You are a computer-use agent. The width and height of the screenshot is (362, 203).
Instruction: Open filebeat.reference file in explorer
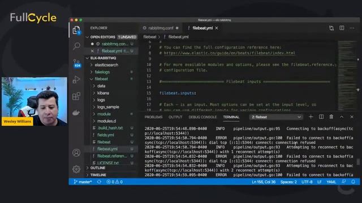[111, 156]
